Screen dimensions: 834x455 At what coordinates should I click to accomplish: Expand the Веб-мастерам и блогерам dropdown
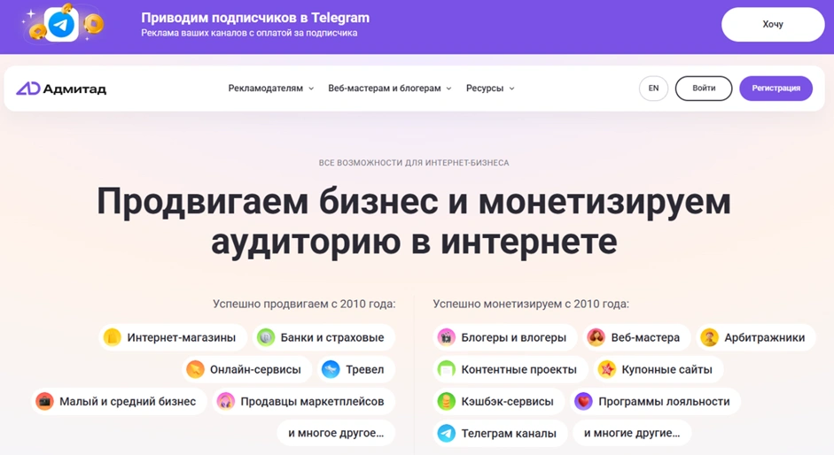(389, 89)
